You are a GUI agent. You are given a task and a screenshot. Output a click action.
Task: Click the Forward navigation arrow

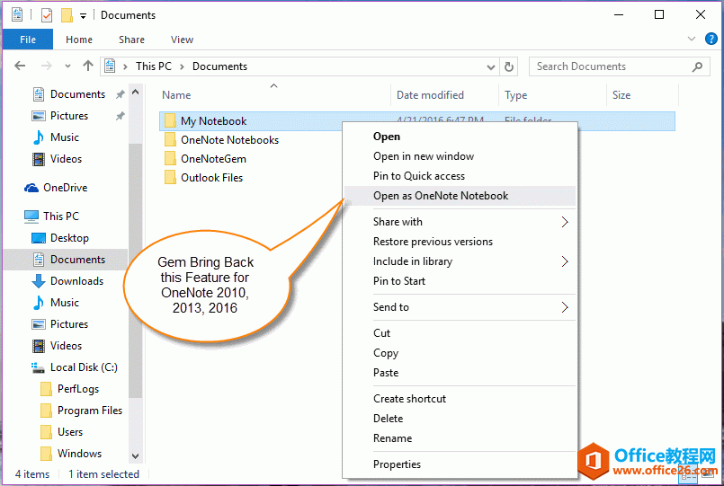click(46, 66)
